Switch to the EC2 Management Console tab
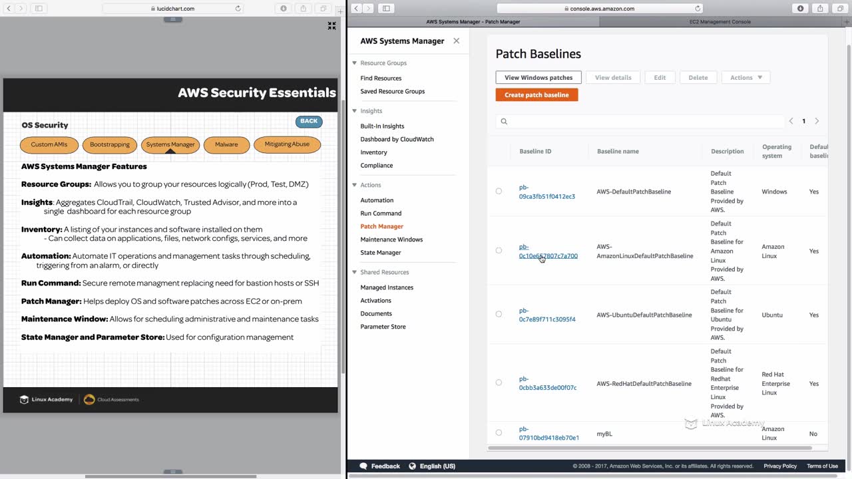 pos(720,22)
